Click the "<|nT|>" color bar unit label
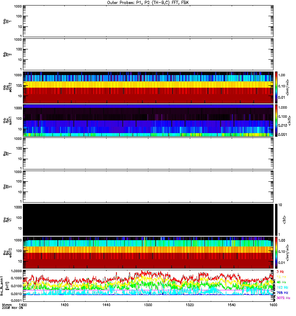The image size is (296, 316). tap(289, 120)
